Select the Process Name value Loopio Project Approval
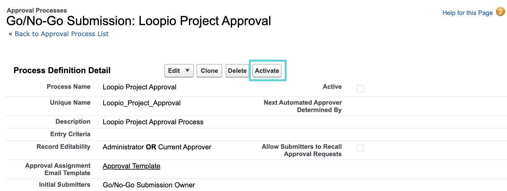507x191 pixels. pos(139,87)
